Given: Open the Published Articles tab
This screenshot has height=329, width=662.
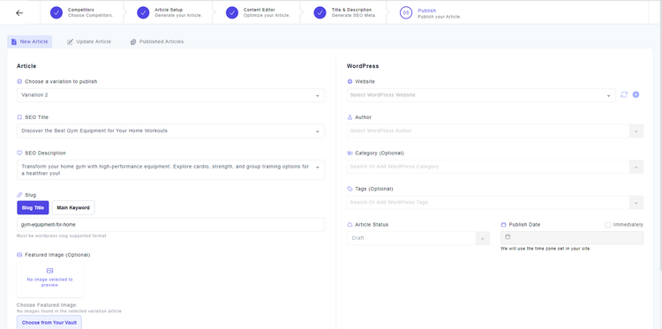Looking at the screenshot, I should (157, 41).
